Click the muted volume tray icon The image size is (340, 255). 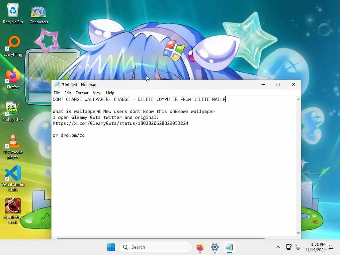(297, 247)
